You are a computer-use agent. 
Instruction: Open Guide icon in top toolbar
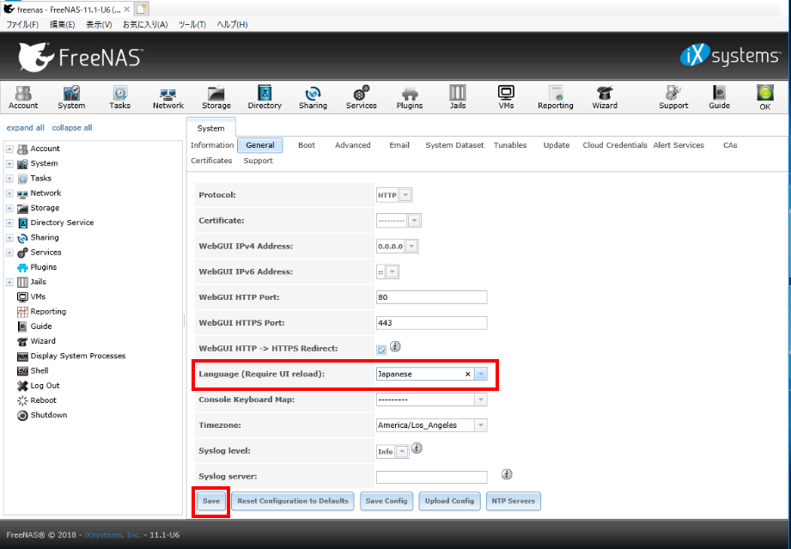[x=719, y=97]
